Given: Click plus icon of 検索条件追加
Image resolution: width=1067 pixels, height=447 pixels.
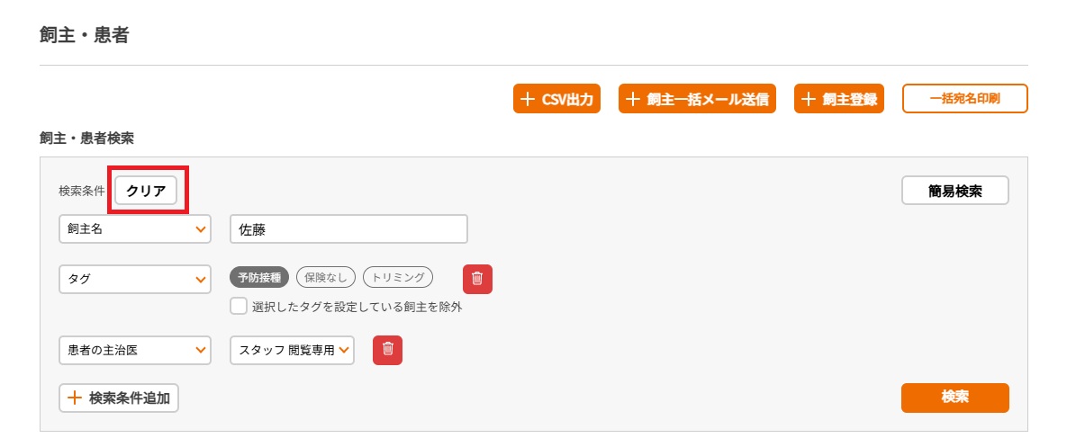Looking at the screenshot, I should (x=74, y=398).
